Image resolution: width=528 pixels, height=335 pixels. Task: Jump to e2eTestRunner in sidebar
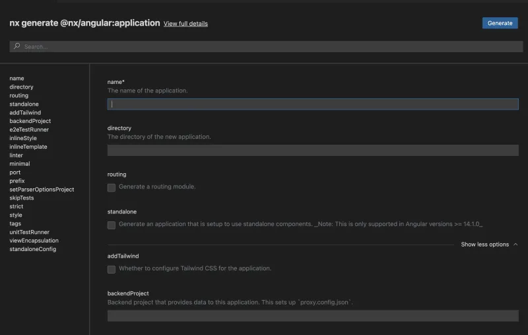pyautogui.click(x=29, y=130)
